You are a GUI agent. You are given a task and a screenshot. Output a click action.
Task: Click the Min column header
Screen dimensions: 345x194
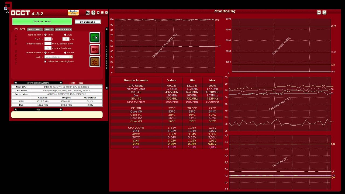[192, 80]
